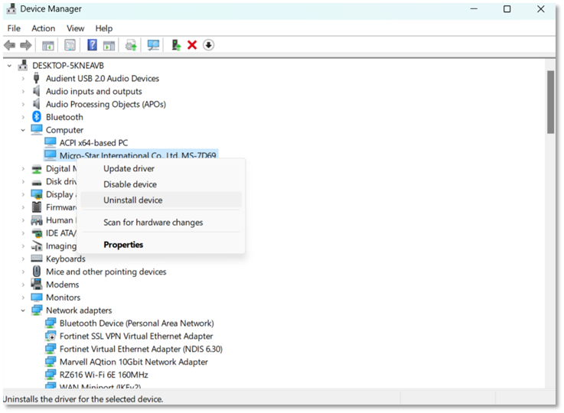
Task: Click the Audio inputs and outputs speaker icon
Action: point(36,91)
